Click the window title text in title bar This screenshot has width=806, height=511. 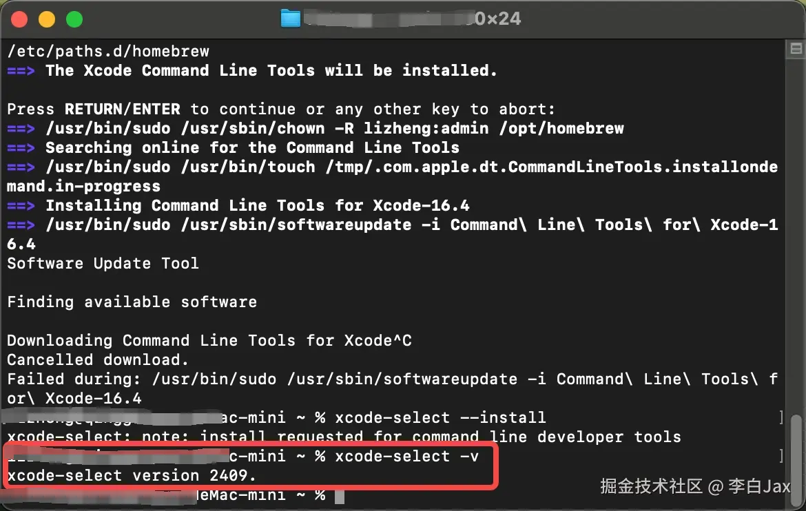point(413,19)
